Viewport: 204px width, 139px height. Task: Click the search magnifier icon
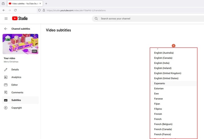[96, 19]
